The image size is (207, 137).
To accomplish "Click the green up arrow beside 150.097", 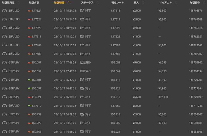I will 29,88.
